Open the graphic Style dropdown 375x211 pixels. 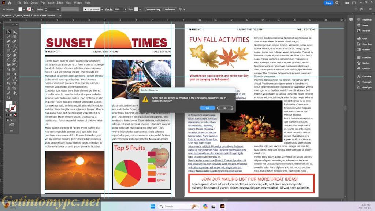click(140, 9)
